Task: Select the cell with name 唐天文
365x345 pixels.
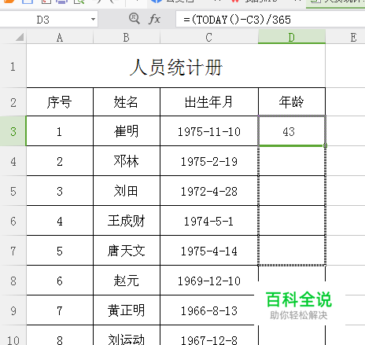Action: coord(127,251)
